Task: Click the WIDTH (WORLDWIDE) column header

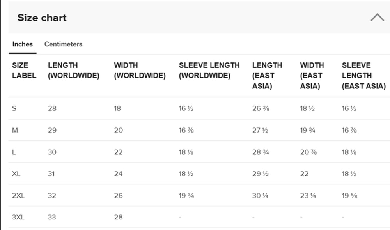Action: [x=140, y=71]
